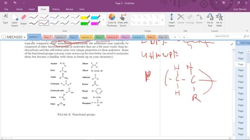The height and width of the screenshot is (140, 250).
Task: Click the Draw ribbon tab
Action: [43, 9]
